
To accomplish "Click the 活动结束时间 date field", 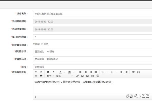I will [x=92, y=29].
